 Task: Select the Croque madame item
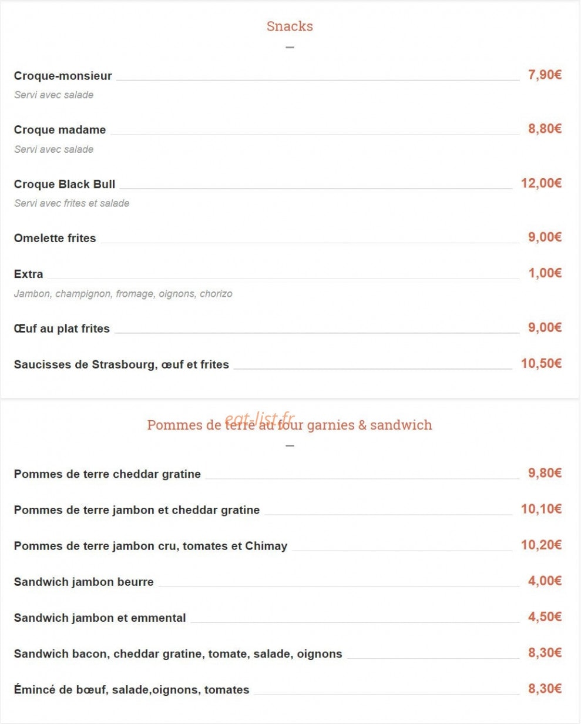point(60,130)
